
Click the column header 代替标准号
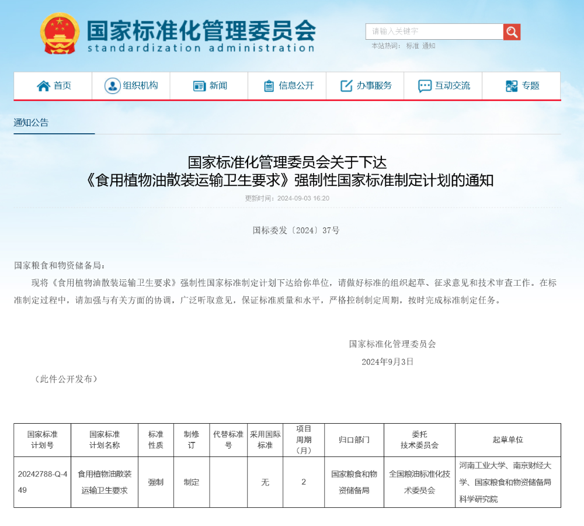click(228, 440)
